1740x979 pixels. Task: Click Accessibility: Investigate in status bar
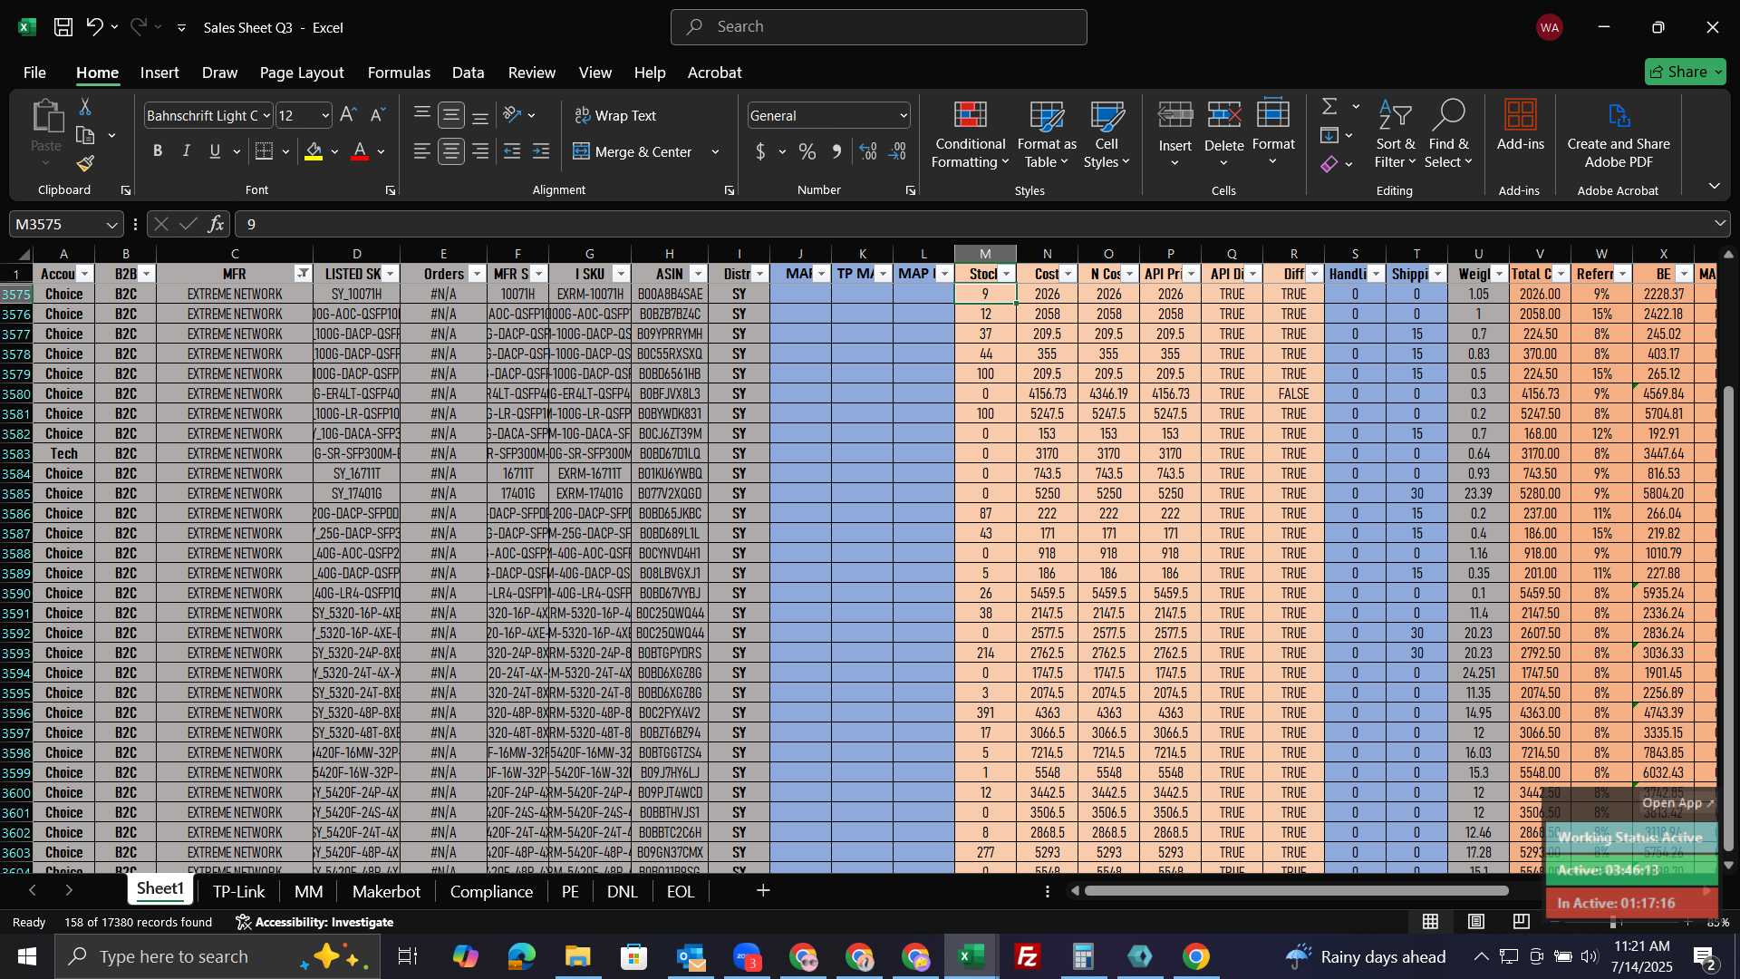pyautogui.click(x=314, y=922)
